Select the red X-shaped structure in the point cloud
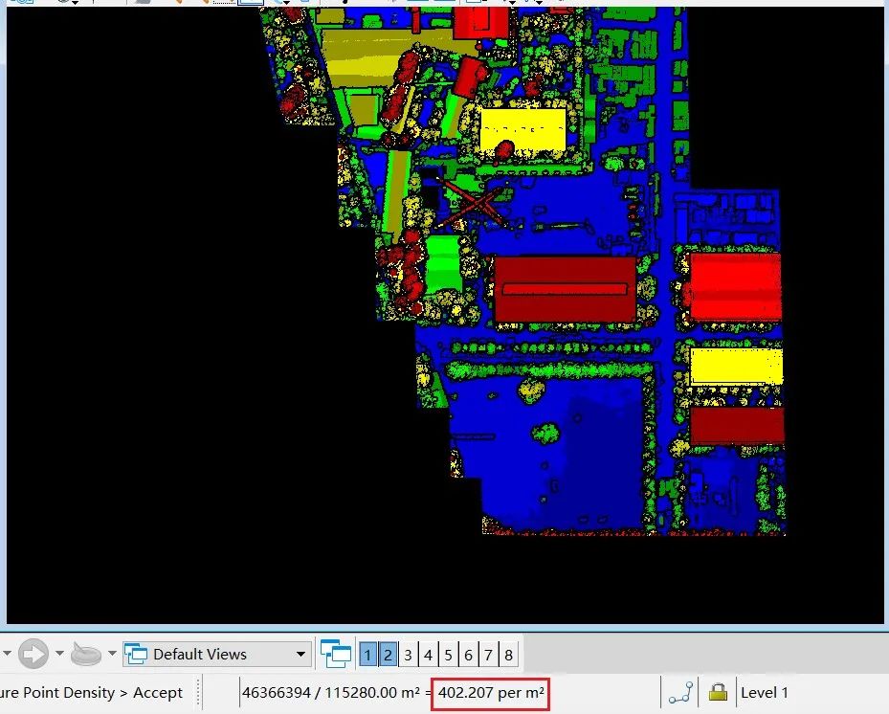 [473, 204]
